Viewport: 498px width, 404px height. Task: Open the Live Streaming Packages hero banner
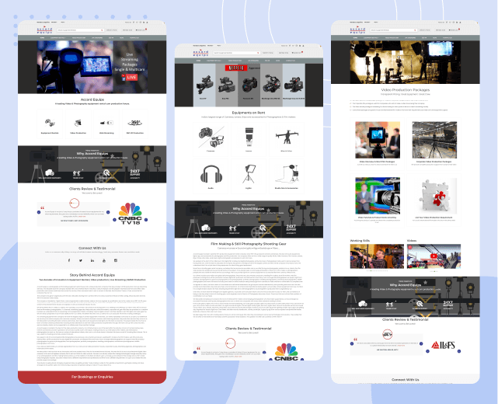[92, 67]
